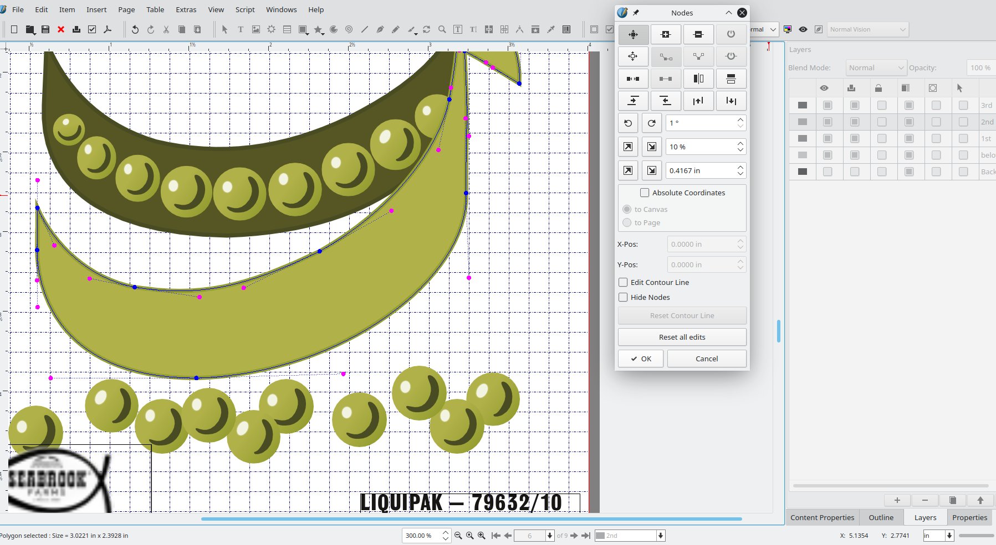Select the Rotate Item tool
Image resolution: width=996 pixels, height=545 pixels.
(426, 29)
